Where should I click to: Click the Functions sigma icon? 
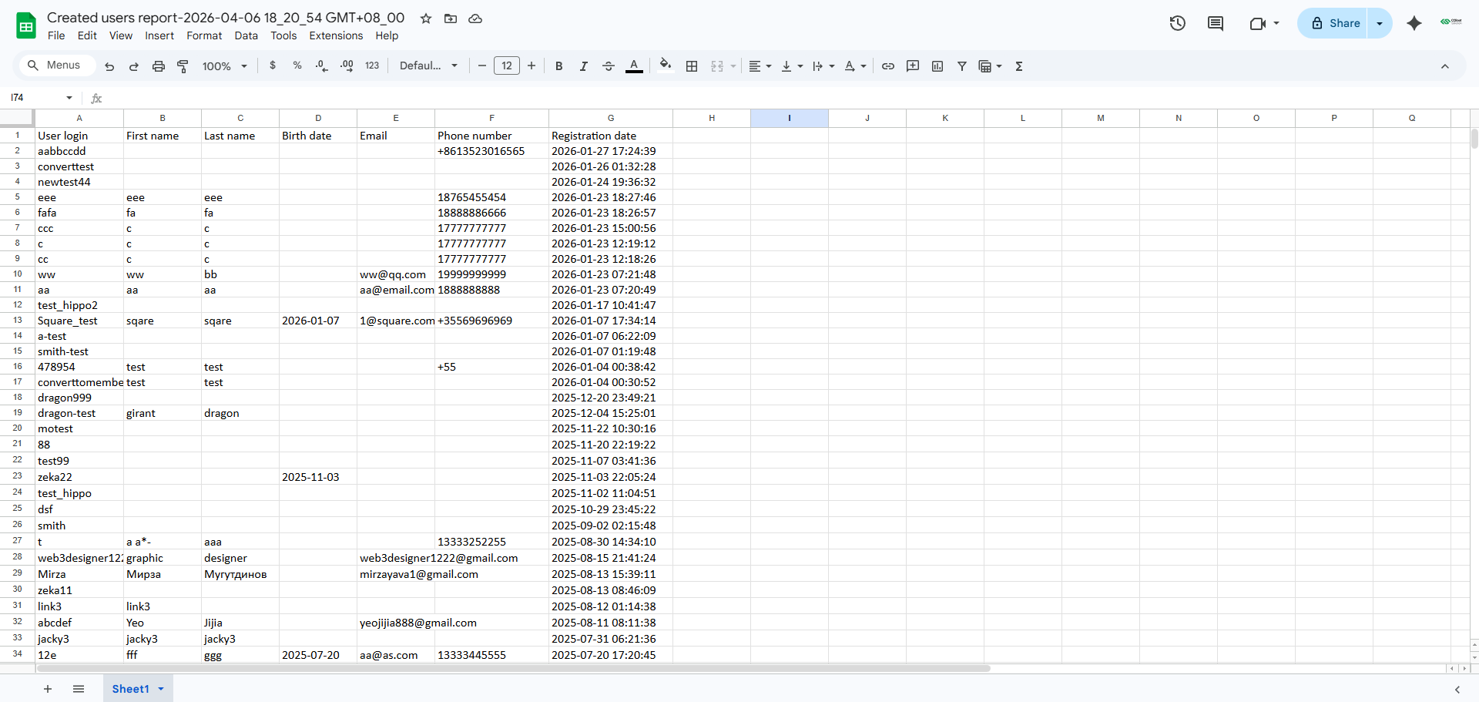tap(1018, 66)
